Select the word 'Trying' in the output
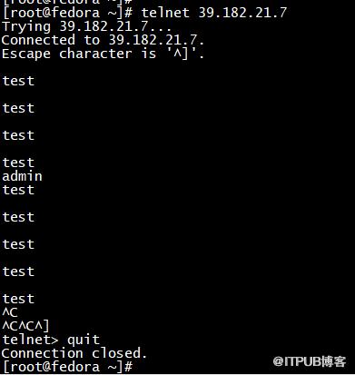 pyautogui.click(x=26, y=27)
